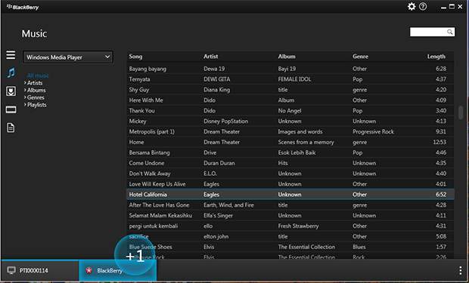
Task: Switch to the BlackBerry device tab
Action: click(x=117, y=270)
